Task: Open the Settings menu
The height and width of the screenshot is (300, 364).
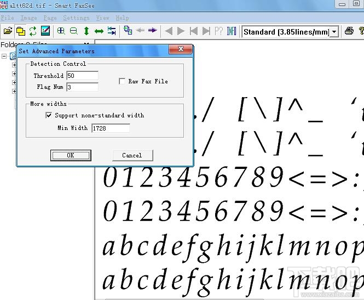Action: (76, 18)
